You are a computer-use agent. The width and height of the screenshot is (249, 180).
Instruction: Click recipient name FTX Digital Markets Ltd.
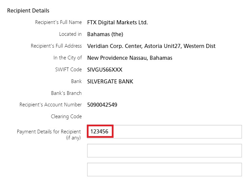pyautogui.click(x=118, y=22)
